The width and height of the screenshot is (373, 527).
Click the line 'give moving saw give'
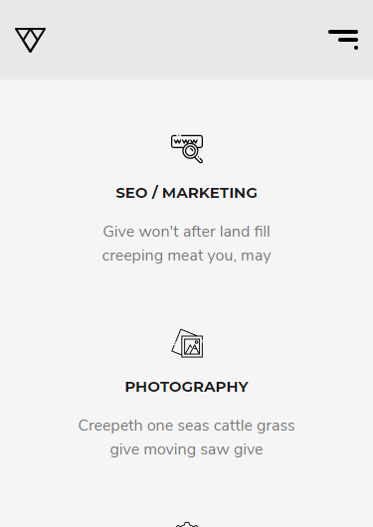tap(187, 449)
